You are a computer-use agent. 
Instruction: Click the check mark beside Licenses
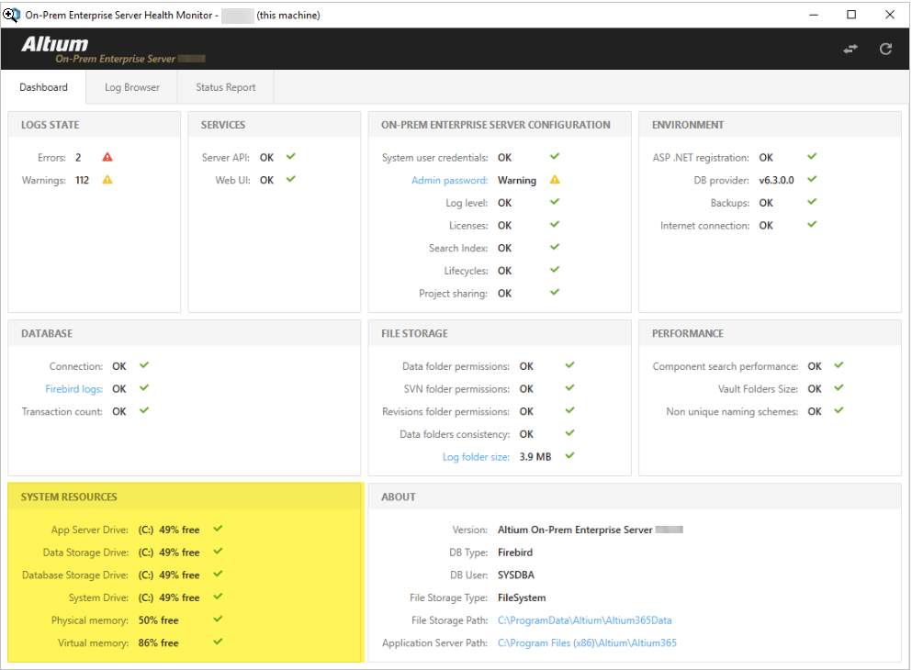[x=555, y=224]
